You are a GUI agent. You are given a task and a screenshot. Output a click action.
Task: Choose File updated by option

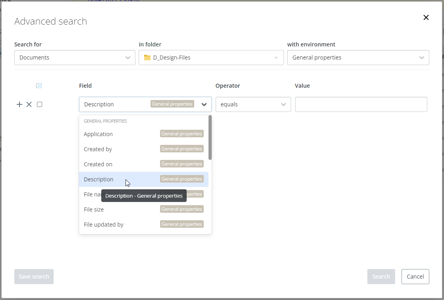(104, 225)
